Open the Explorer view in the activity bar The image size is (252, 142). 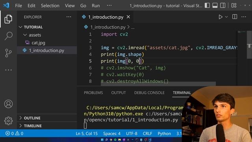point(8,19)
